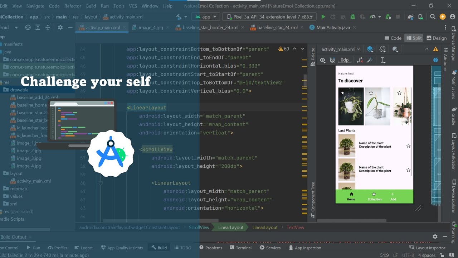
Task: Click ScrollView in the breadcrumb bar
Action: coord(199,227)
